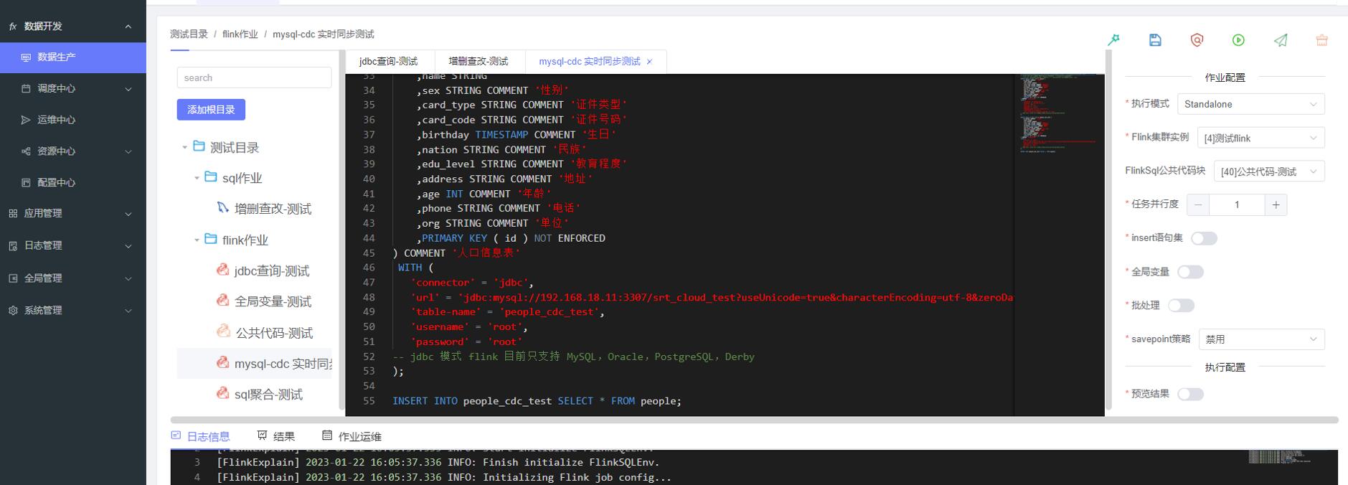
Task: Expand the 系统管理 chevron
Action: point(128,311)
